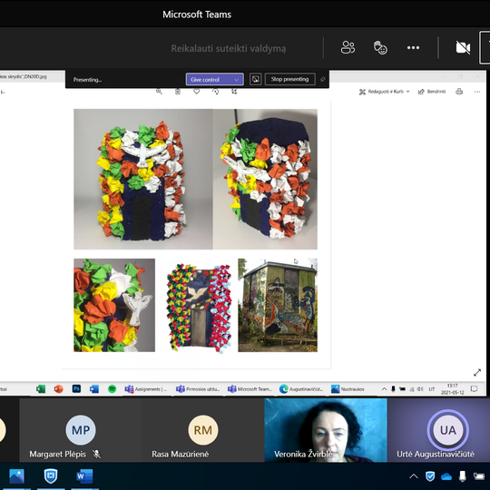The height and width of the screenshot is (490, 490).
Task: Open Word from the Windows taskbar
Action: 84,476
